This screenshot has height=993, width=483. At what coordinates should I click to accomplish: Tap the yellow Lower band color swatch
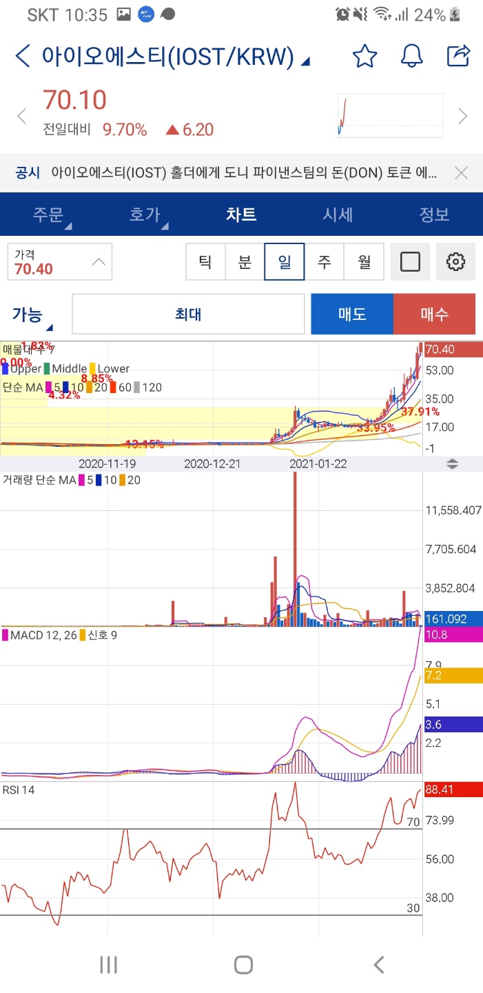pyautogui.click(x=92, y=369)
